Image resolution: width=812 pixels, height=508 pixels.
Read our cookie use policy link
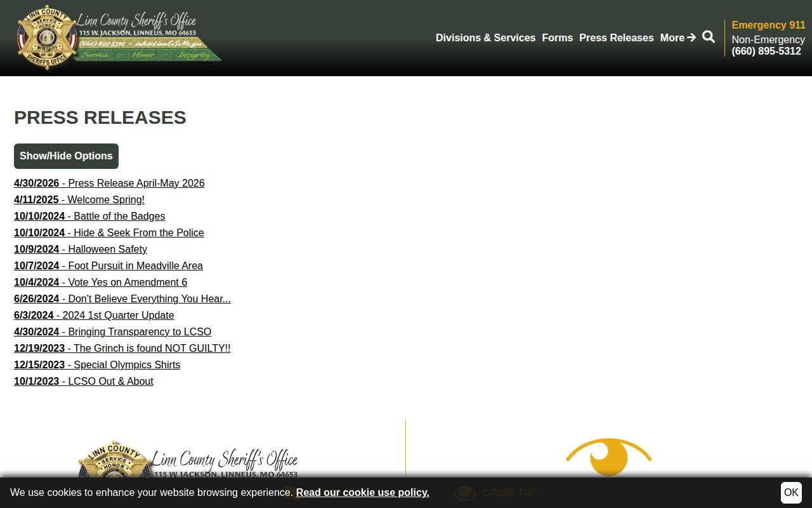click(x=362, y=492)
